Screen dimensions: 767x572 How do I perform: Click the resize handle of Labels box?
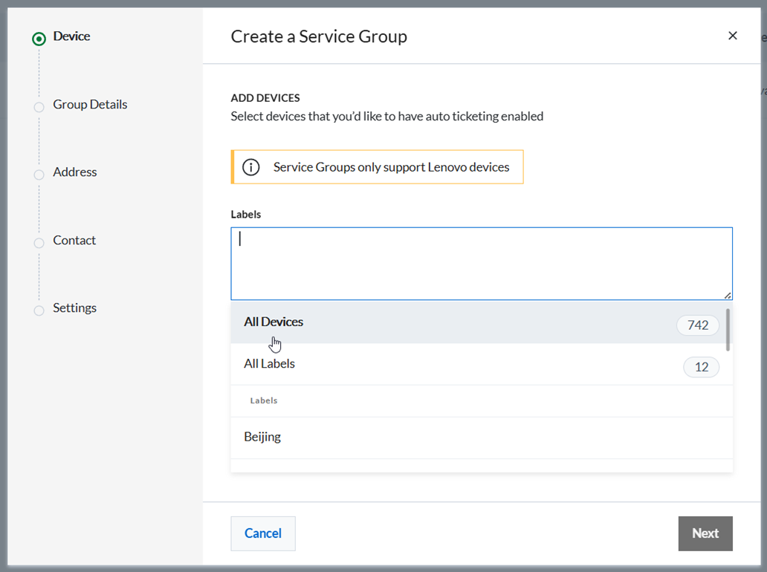(728, 295)
